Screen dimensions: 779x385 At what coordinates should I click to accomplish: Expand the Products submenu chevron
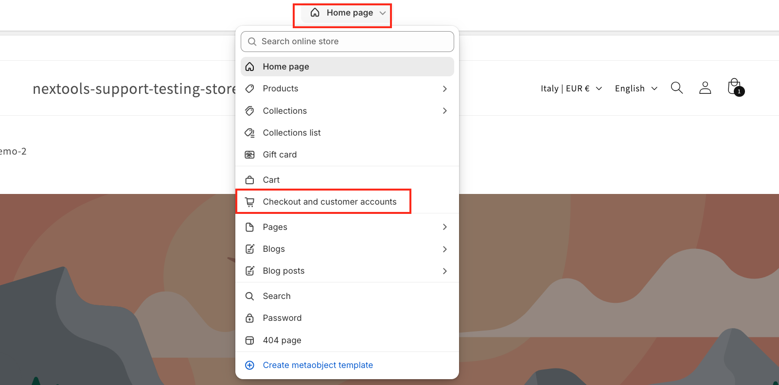444,88
